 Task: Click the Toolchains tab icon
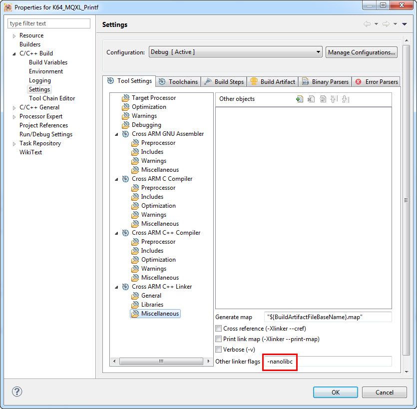[x=162, y=81]
